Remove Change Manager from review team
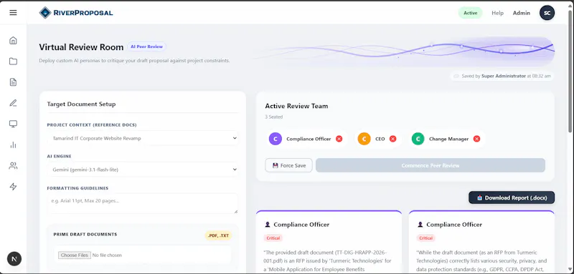The image size is (574, 274). tap(476, 139)
